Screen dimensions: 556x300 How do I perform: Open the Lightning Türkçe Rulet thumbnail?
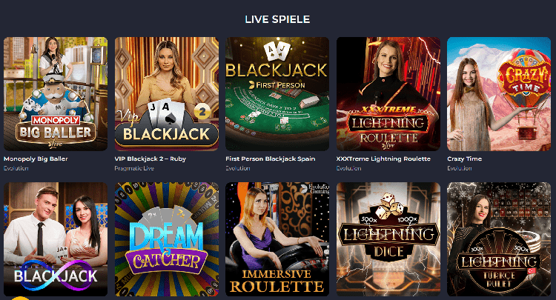point(499,239)
